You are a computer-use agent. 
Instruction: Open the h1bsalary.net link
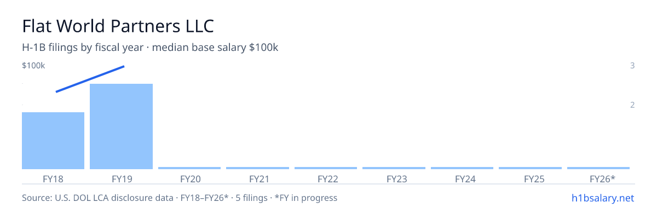[x=602, y=198]
